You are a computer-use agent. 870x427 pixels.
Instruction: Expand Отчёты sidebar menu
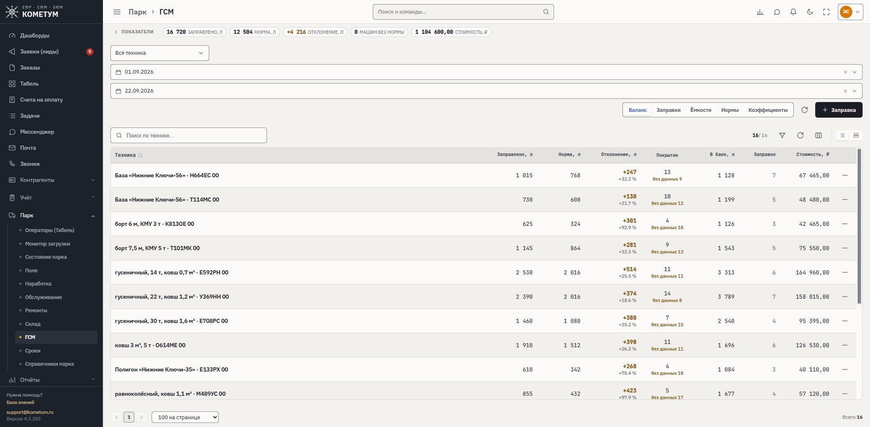(x=51, y=379)
